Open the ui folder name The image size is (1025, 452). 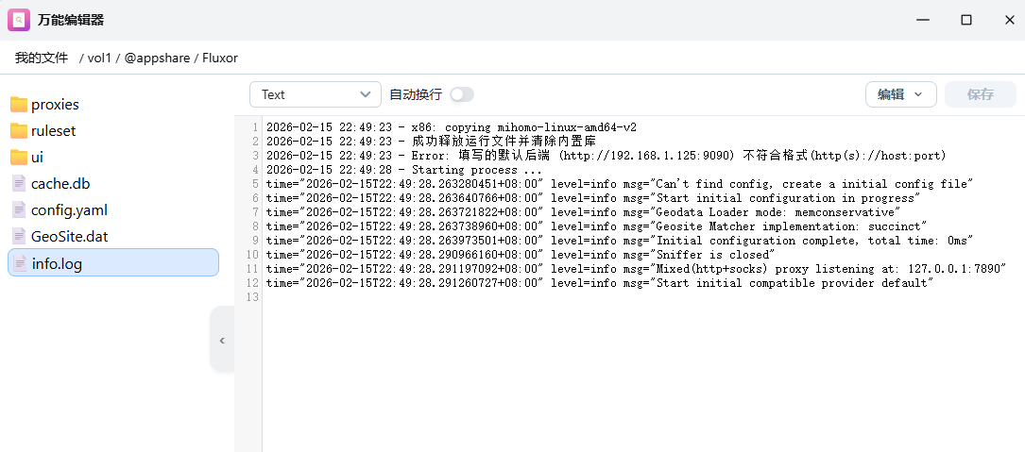point(37,158)
